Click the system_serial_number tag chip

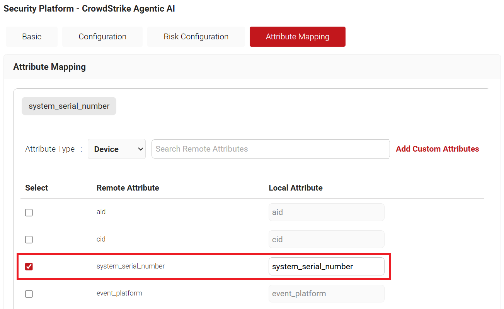69,106
